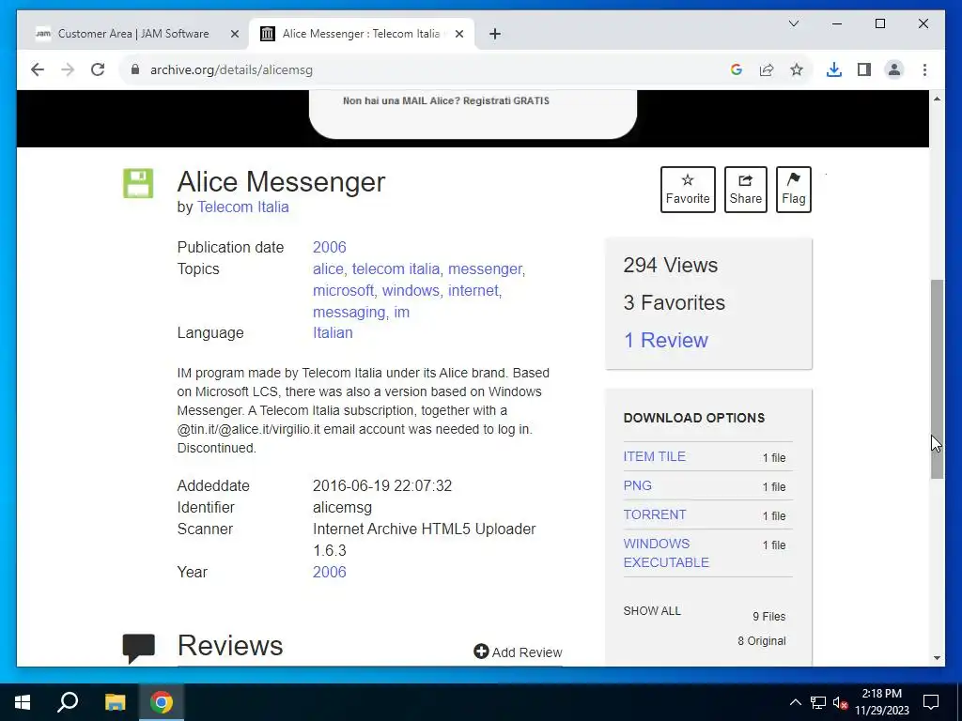Open the messenger topic link
This screenshot has height=721, width=962.
point(486,269)
